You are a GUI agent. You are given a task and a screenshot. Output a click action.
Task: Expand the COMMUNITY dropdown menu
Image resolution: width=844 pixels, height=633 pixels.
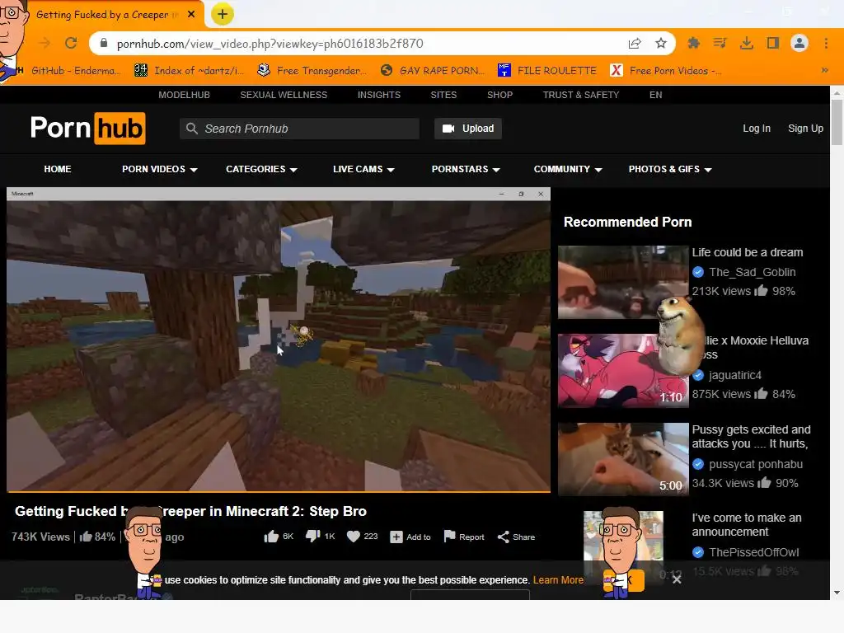(567, 169)
